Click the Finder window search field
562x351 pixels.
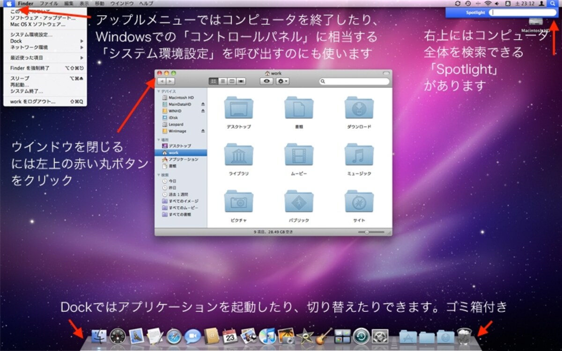pyautogui.click(x=355, y=81)
